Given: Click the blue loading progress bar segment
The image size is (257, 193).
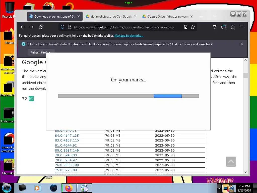Looking at the screenshot, I should pyautogui.click(x=168, y=96).
